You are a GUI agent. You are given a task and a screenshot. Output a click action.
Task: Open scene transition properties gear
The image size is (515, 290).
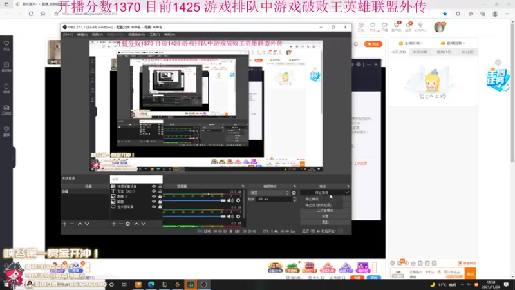point(294,193)
